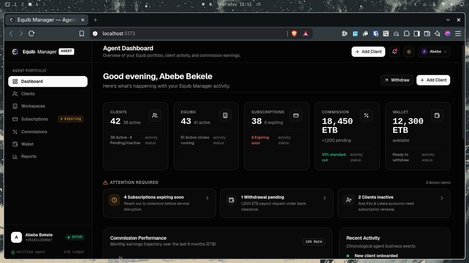Click the 4 Expiring soon red text
Image resolution: width=469 pixels, height=263 pixels.
260,140
